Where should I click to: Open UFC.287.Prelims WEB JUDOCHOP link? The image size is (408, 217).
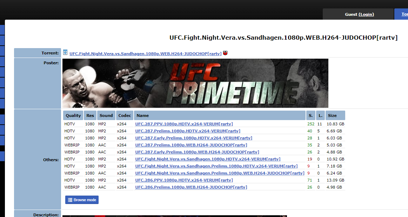191,145
